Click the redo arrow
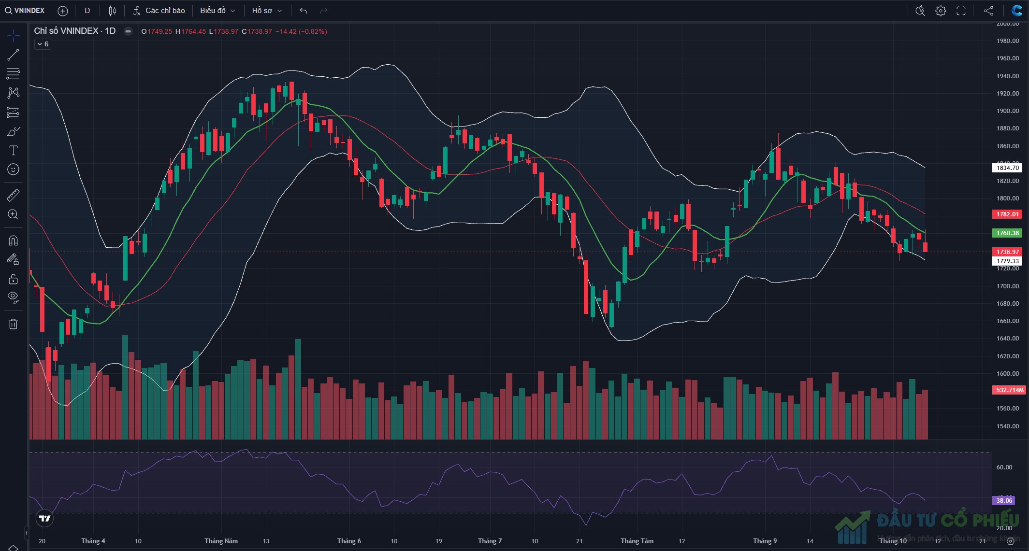Screen dimensions: 1029x551 click(324, 11)
